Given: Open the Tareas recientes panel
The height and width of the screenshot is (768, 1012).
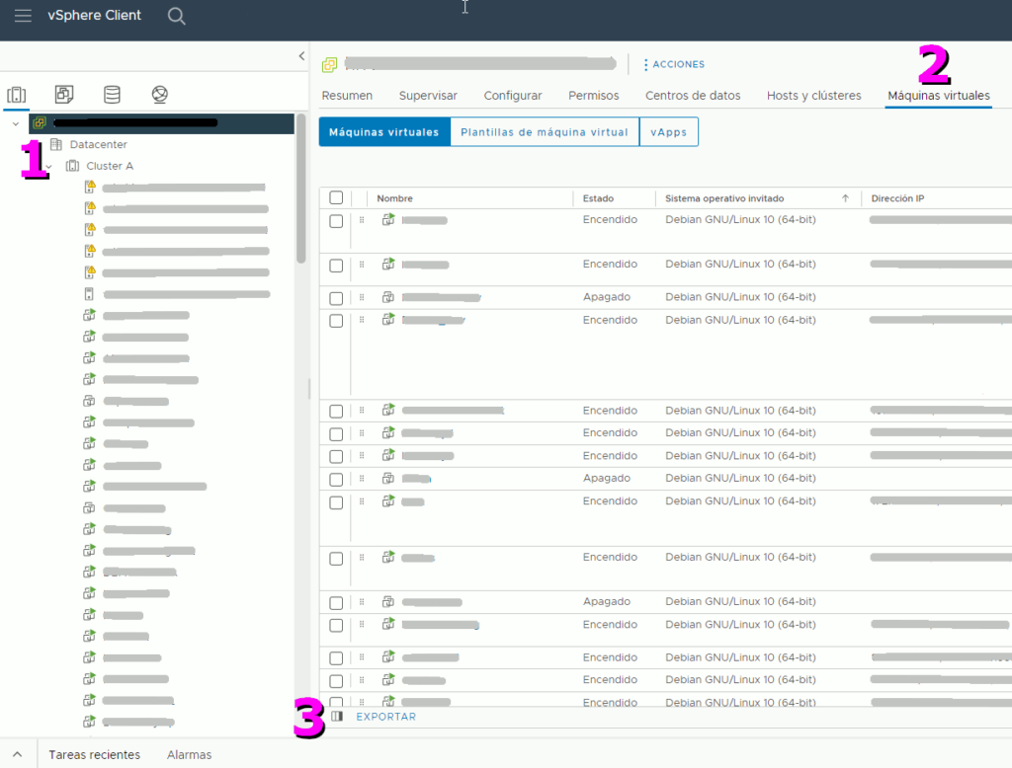Looking at the screenshot, I should (94, 754).
